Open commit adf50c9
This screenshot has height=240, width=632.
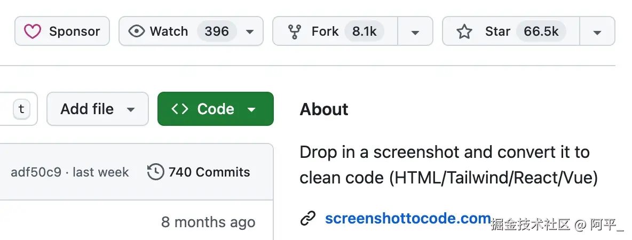[x=36, y=172]
